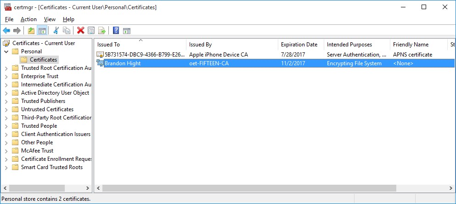Open the View menu
Image resolution: width=456 pixels, height=204 pixels.
[x=50, y=19]
